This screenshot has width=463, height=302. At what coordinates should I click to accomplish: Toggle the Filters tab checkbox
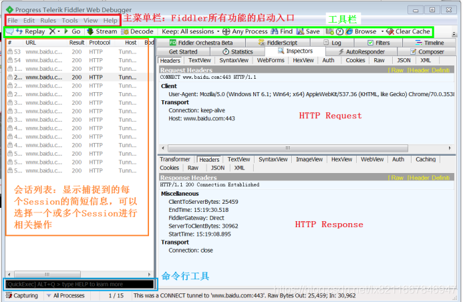pyautogui.click(x=370, y=43)
